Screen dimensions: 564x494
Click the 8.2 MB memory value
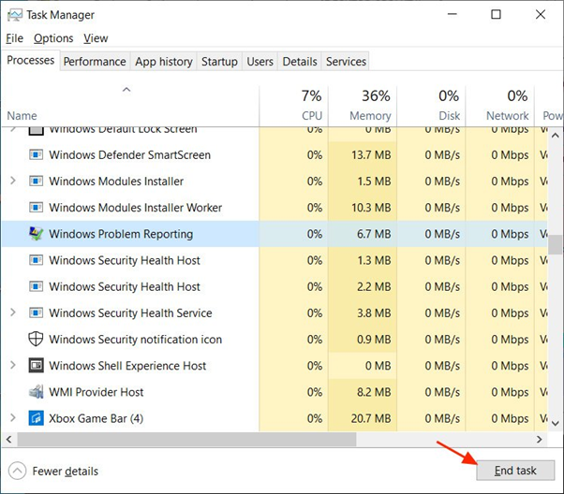pos(374,392)
